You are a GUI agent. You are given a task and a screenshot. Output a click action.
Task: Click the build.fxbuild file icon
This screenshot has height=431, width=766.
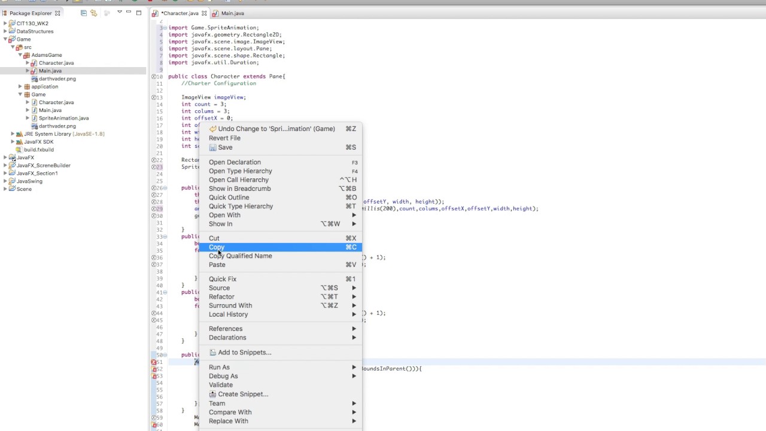pyautogui.click(x=19, y=150)
